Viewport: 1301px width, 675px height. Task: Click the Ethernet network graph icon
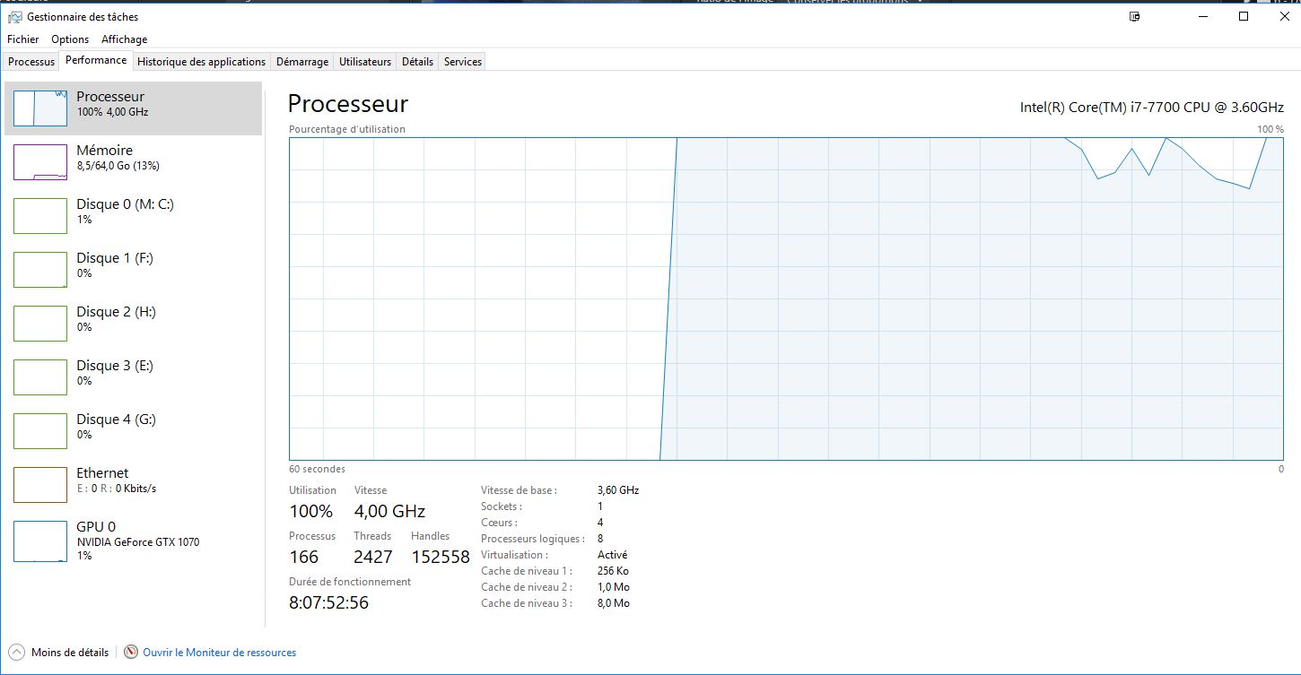point(40,484)
